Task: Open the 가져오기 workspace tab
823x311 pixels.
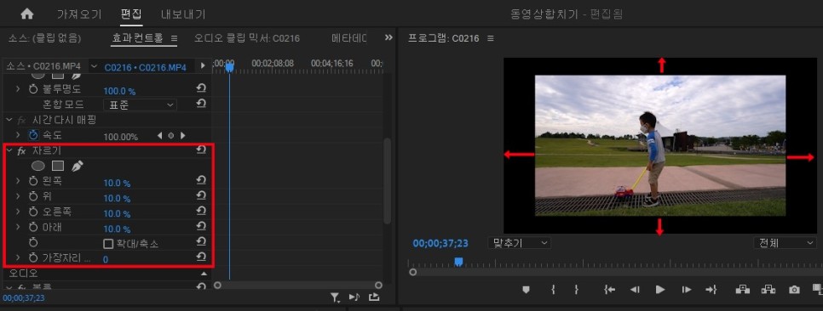Action: click(78, 14)
